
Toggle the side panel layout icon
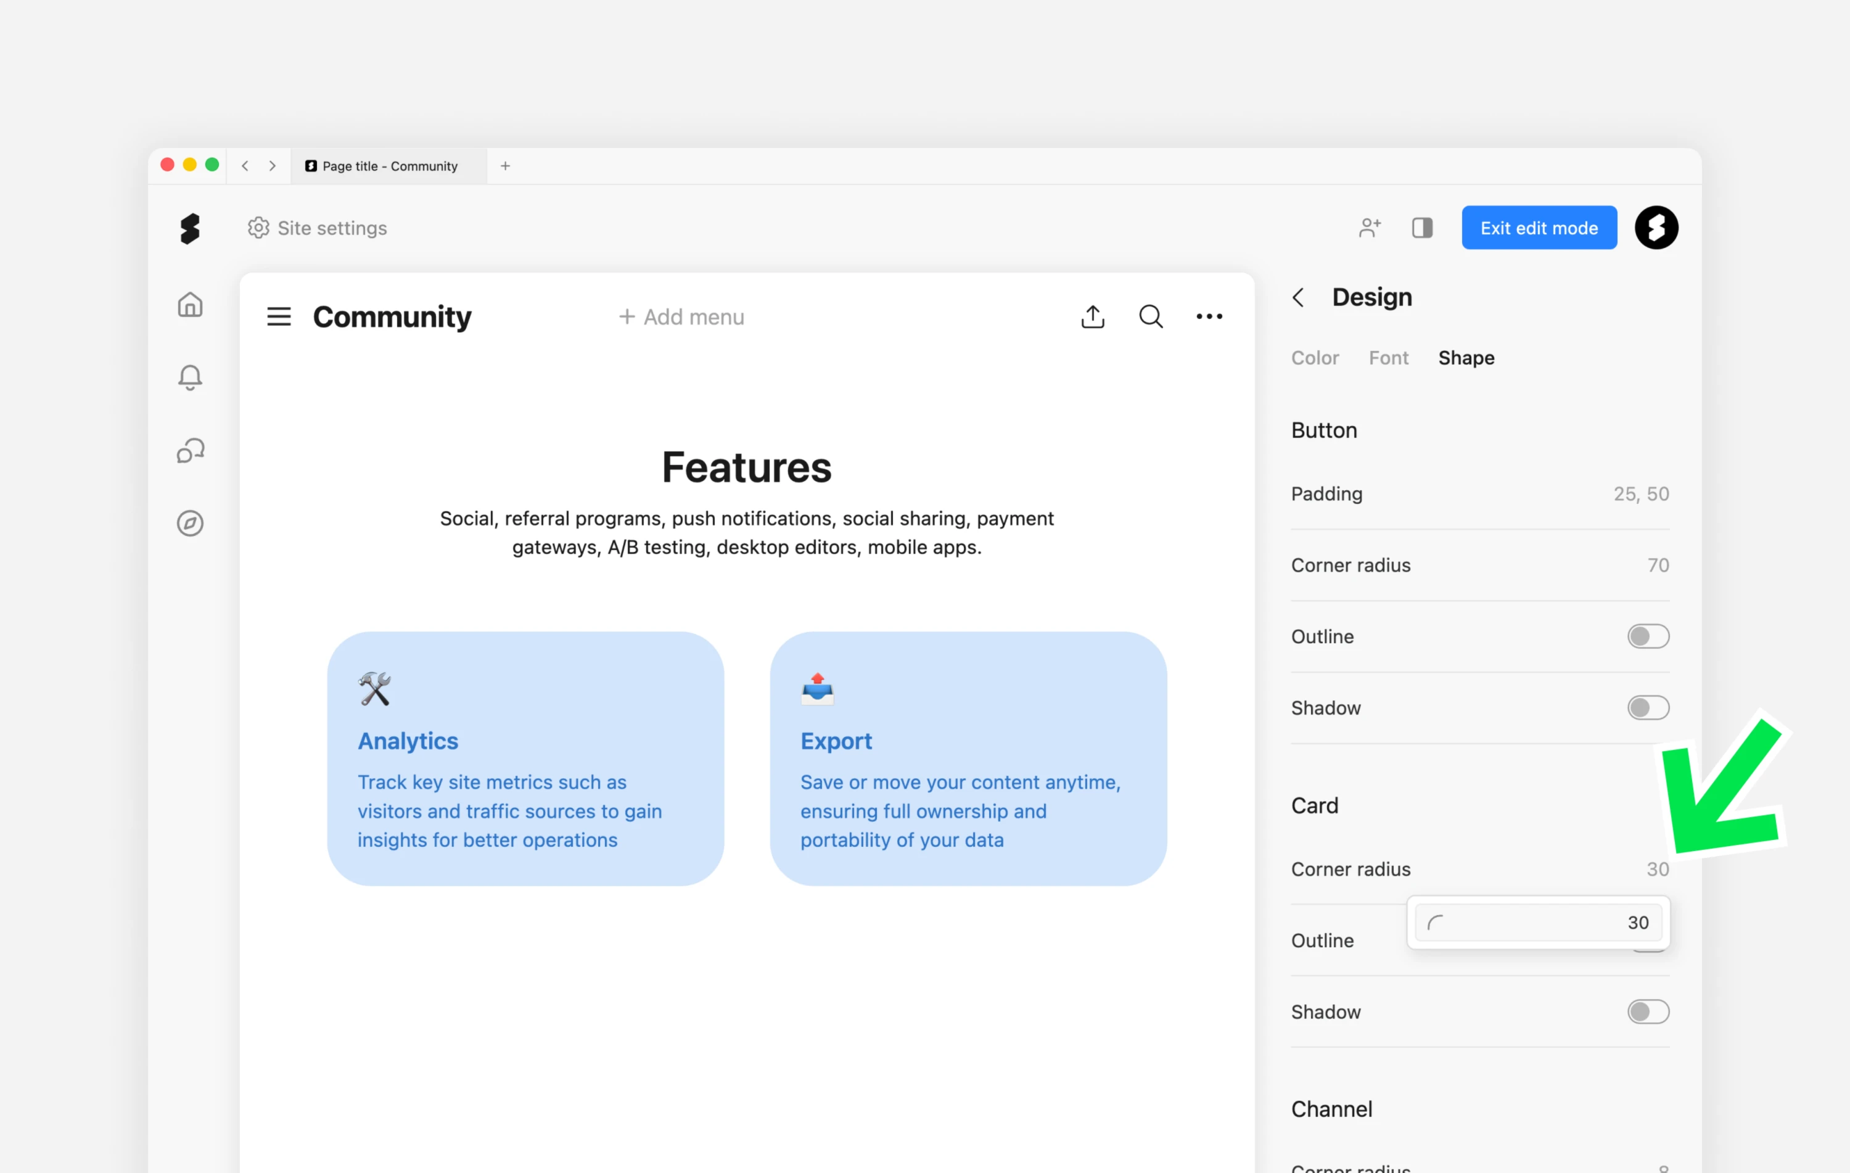(x=1422, y=228)
